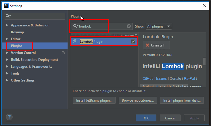Open the Sort by name dropdown
The height and width of the screenshot is (126, 211).
[x=124, y=35]
